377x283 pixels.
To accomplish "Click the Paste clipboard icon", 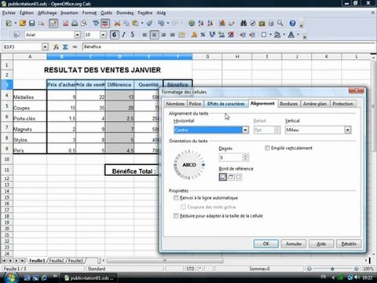I will [135, 24].
